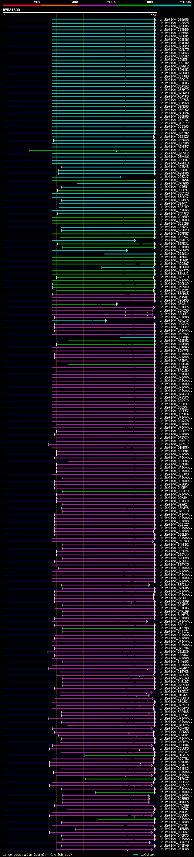
Task: Select the UniRef100_C6TN54 label
Action: [174, 180]
